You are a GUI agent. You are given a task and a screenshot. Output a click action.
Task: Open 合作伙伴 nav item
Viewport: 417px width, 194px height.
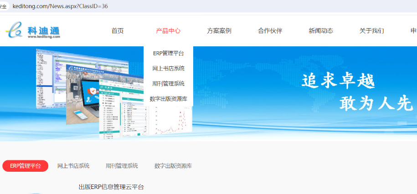pos(270,31)
